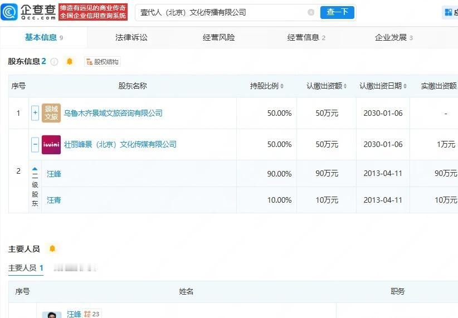Sort by 认缴出资额 column arrows

(345, 86)
